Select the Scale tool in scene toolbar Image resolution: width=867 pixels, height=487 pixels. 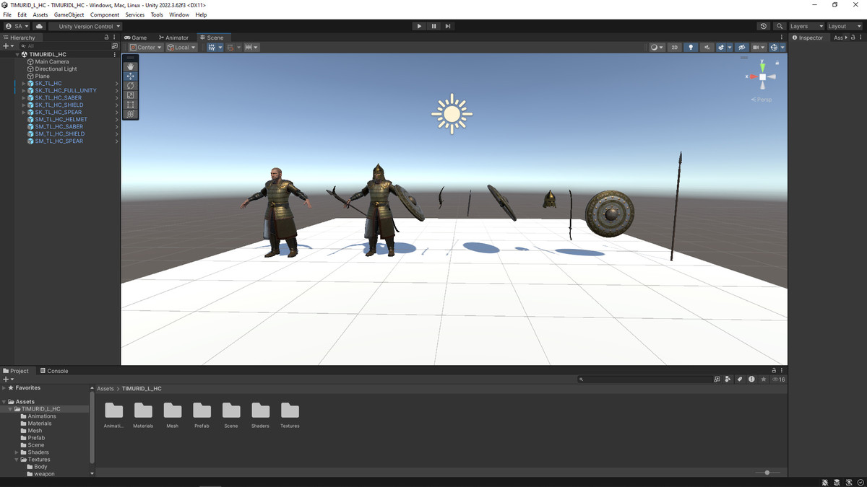(131, 95)
